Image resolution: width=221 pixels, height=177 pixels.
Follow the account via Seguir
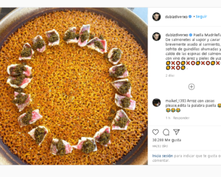pos(201,17)
